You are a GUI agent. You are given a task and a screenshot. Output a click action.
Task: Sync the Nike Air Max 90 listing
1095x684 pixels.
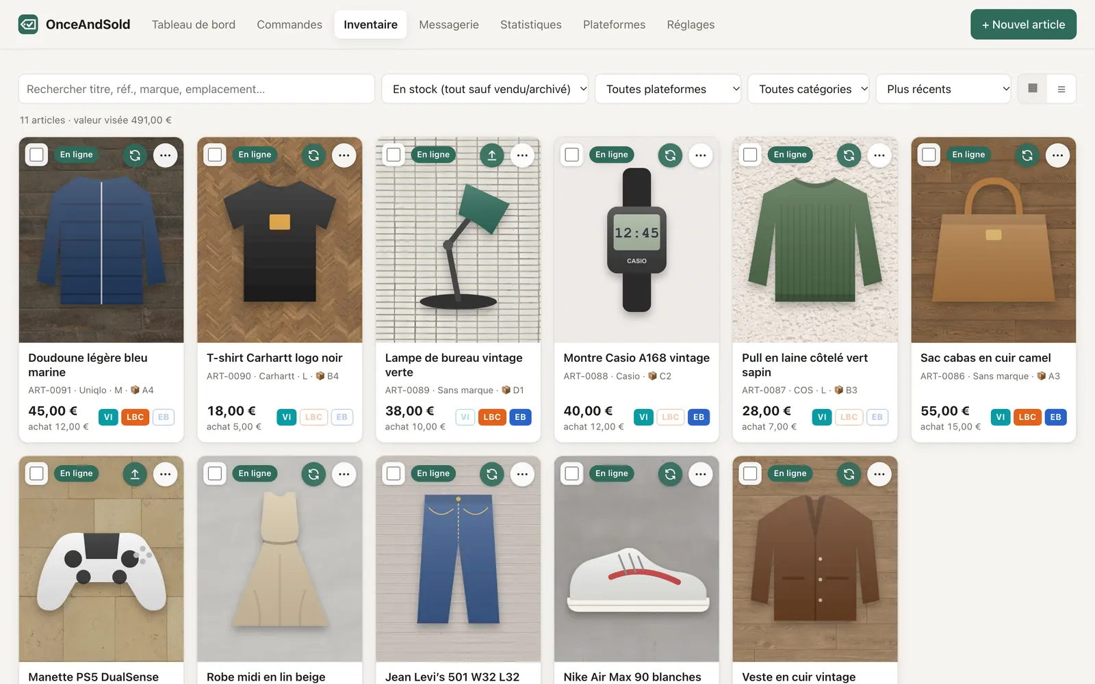671,474
